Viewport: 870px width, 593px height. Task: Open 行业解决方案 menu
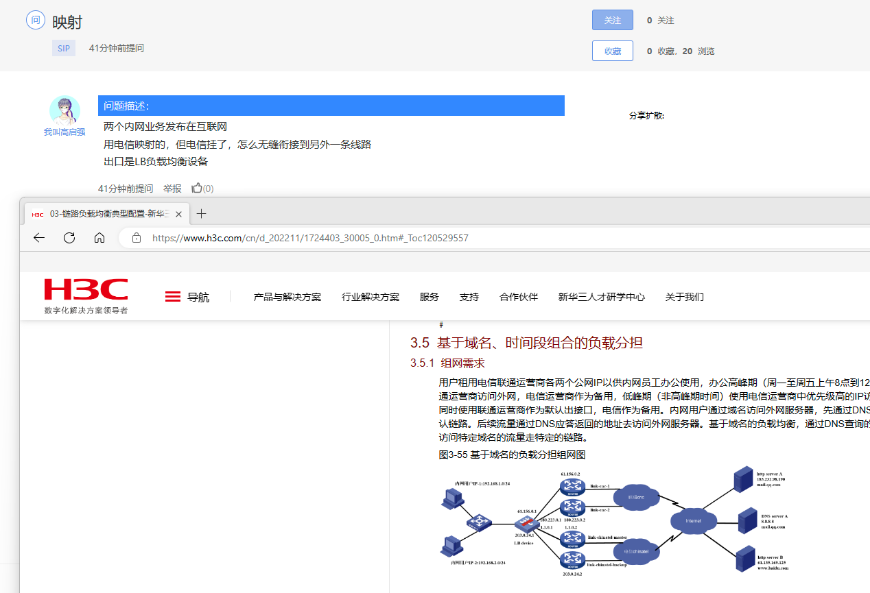(371, 297)
